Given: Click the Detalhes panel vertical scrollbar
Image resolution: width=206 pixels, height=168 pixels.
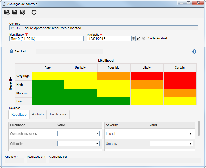Looking at the screenshot, I should point(199,128).
